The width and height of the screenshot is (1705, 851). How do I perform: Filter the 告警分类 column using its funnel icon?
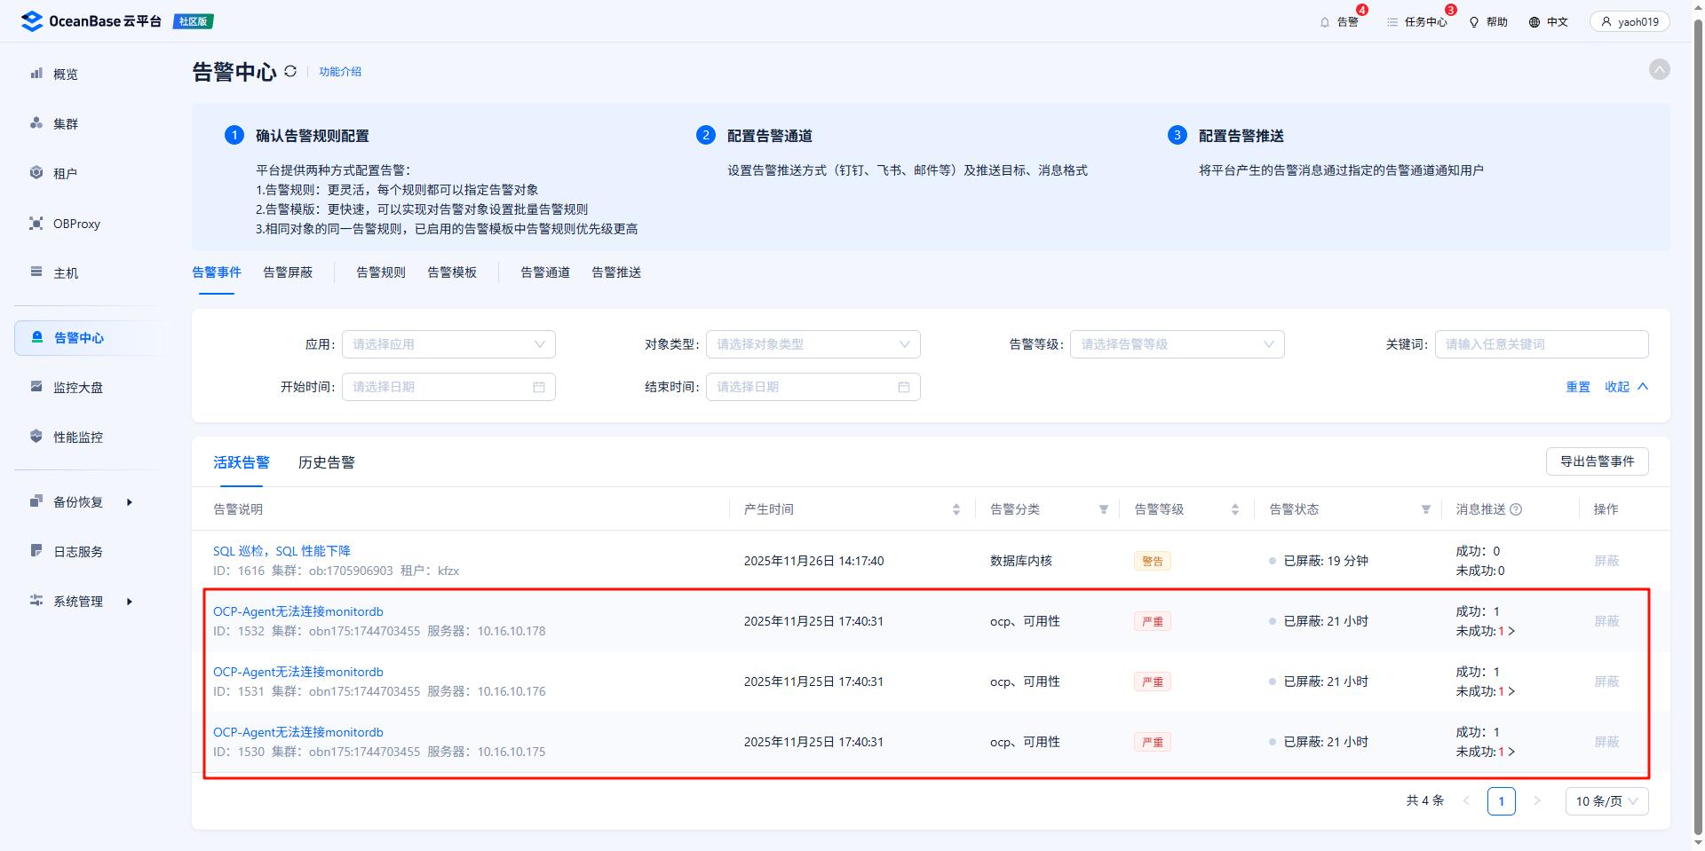[x=1103, y=509]
